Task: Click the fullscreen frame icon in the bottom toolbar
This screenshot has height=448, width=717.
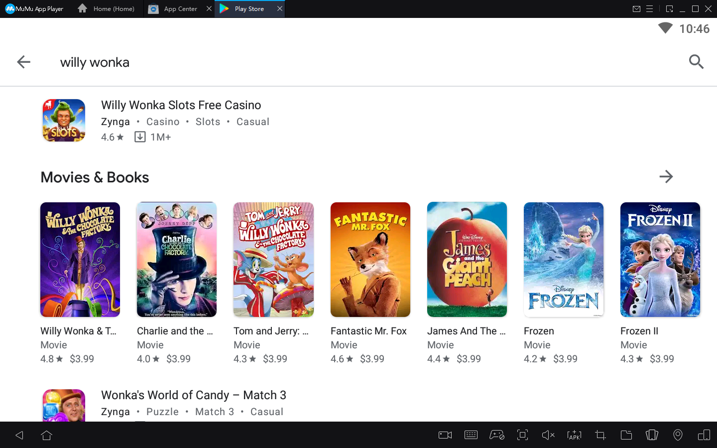Action: pyautogui.click(x=522, y=436)
